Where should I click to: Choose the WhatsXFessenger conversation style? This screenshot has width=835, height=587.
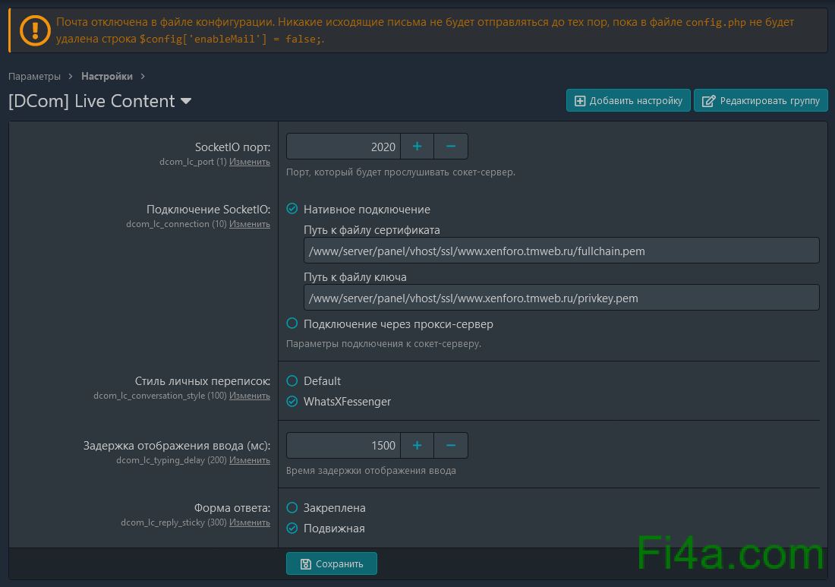pos(292,402)
